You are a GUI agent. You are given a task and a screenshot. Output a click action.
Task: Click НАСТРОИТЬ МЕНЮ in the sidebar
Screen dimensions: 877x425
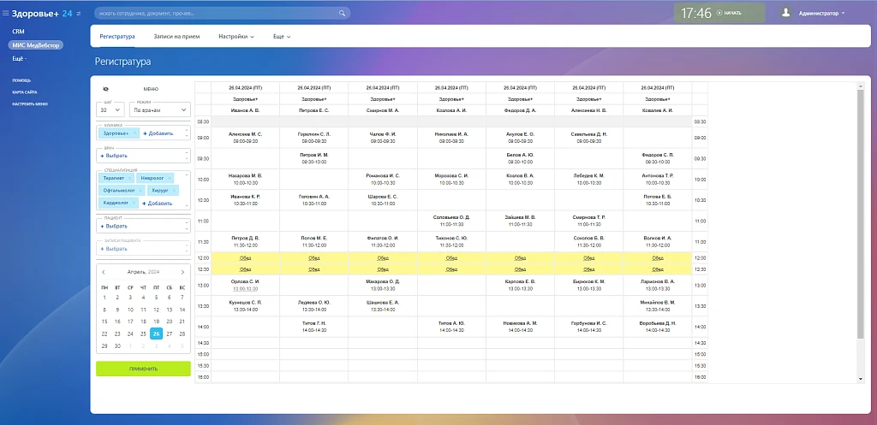tap(30, 103)
